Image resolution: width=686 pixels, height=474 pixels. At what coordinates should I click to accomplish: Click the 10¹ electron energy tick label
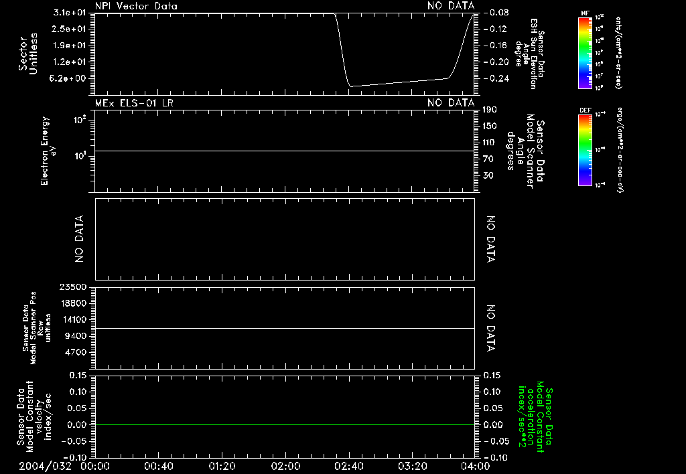point(80,156)
